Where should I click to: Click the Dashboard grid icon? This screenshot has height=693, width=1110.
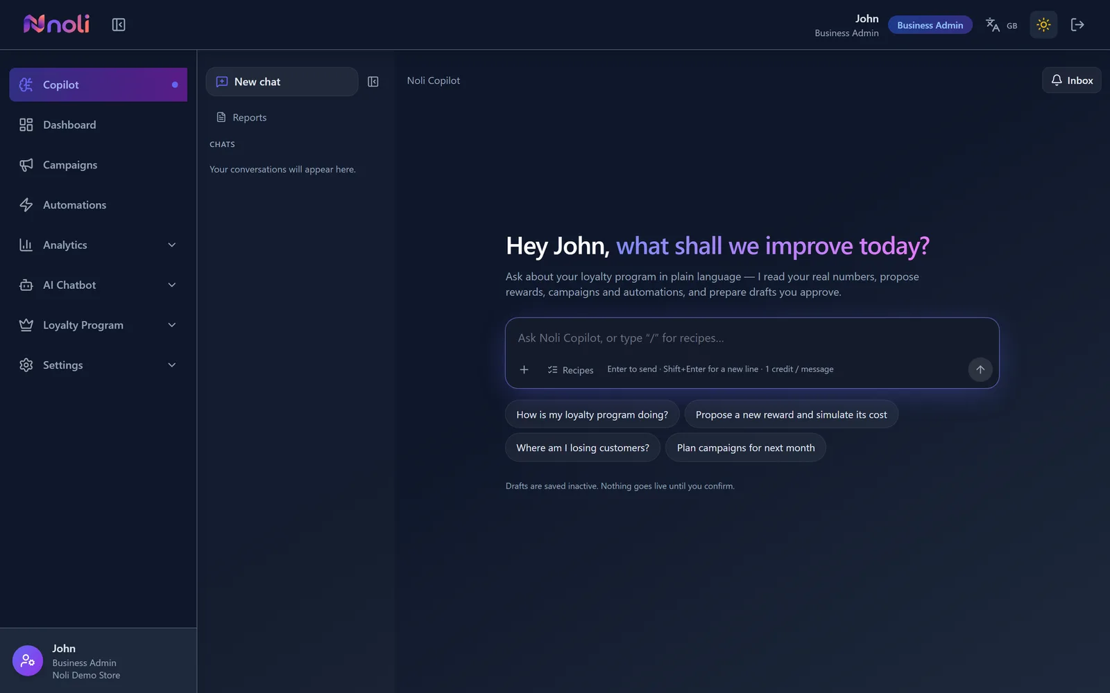coord(26,125)
